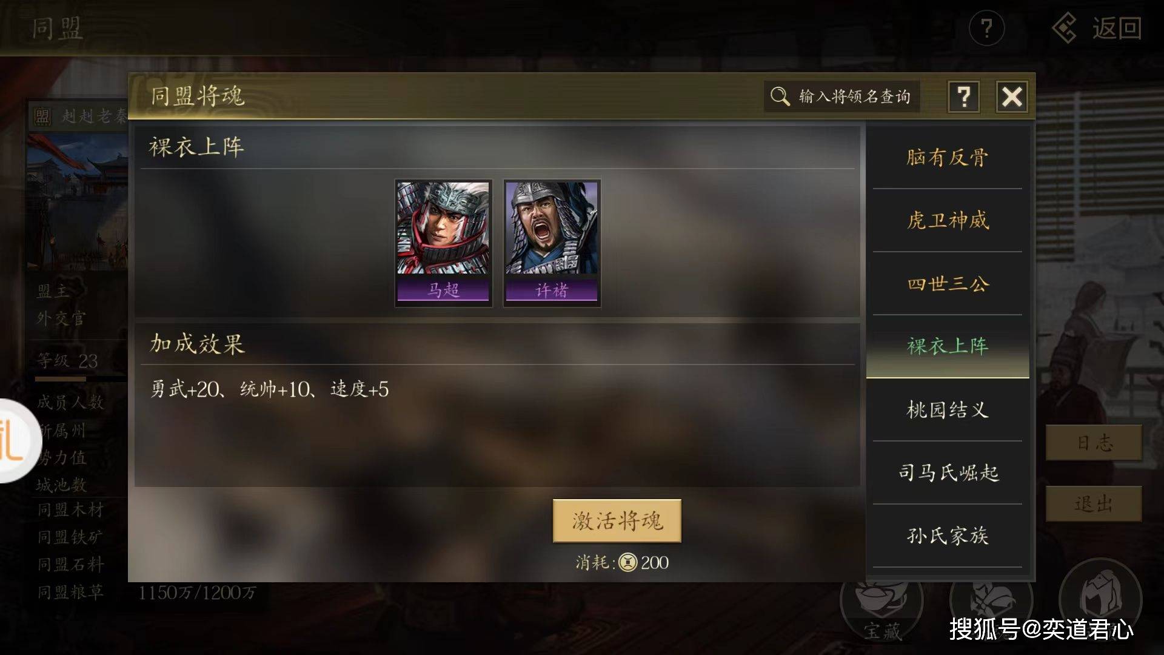The height and width of the screenshot is (655, 1164).
Task: Open the 桃园结义 tab
Action: click(x=948, y=410)
